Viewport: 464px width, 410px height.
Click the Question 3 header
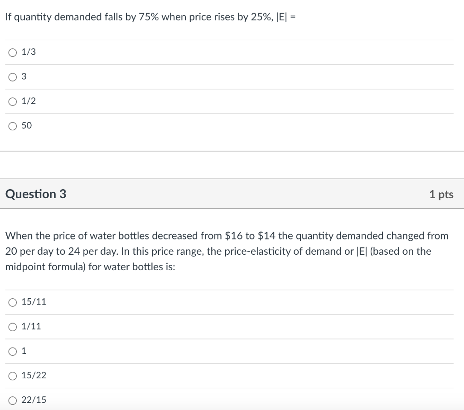pos(35,194)
